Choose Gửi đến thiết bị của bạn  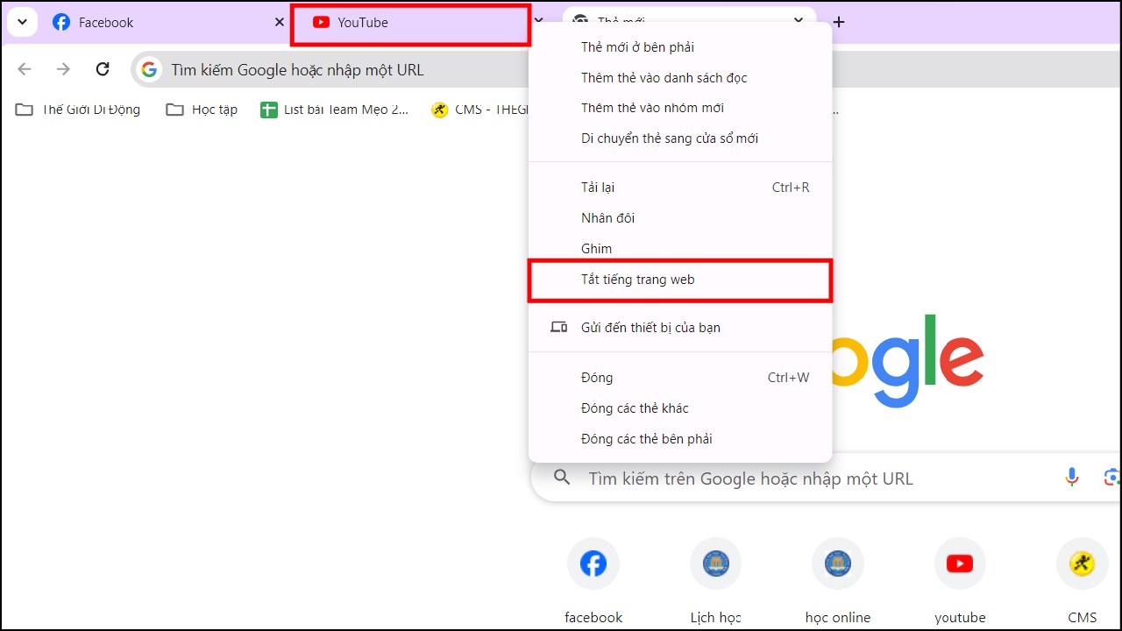tap(680, 328)
